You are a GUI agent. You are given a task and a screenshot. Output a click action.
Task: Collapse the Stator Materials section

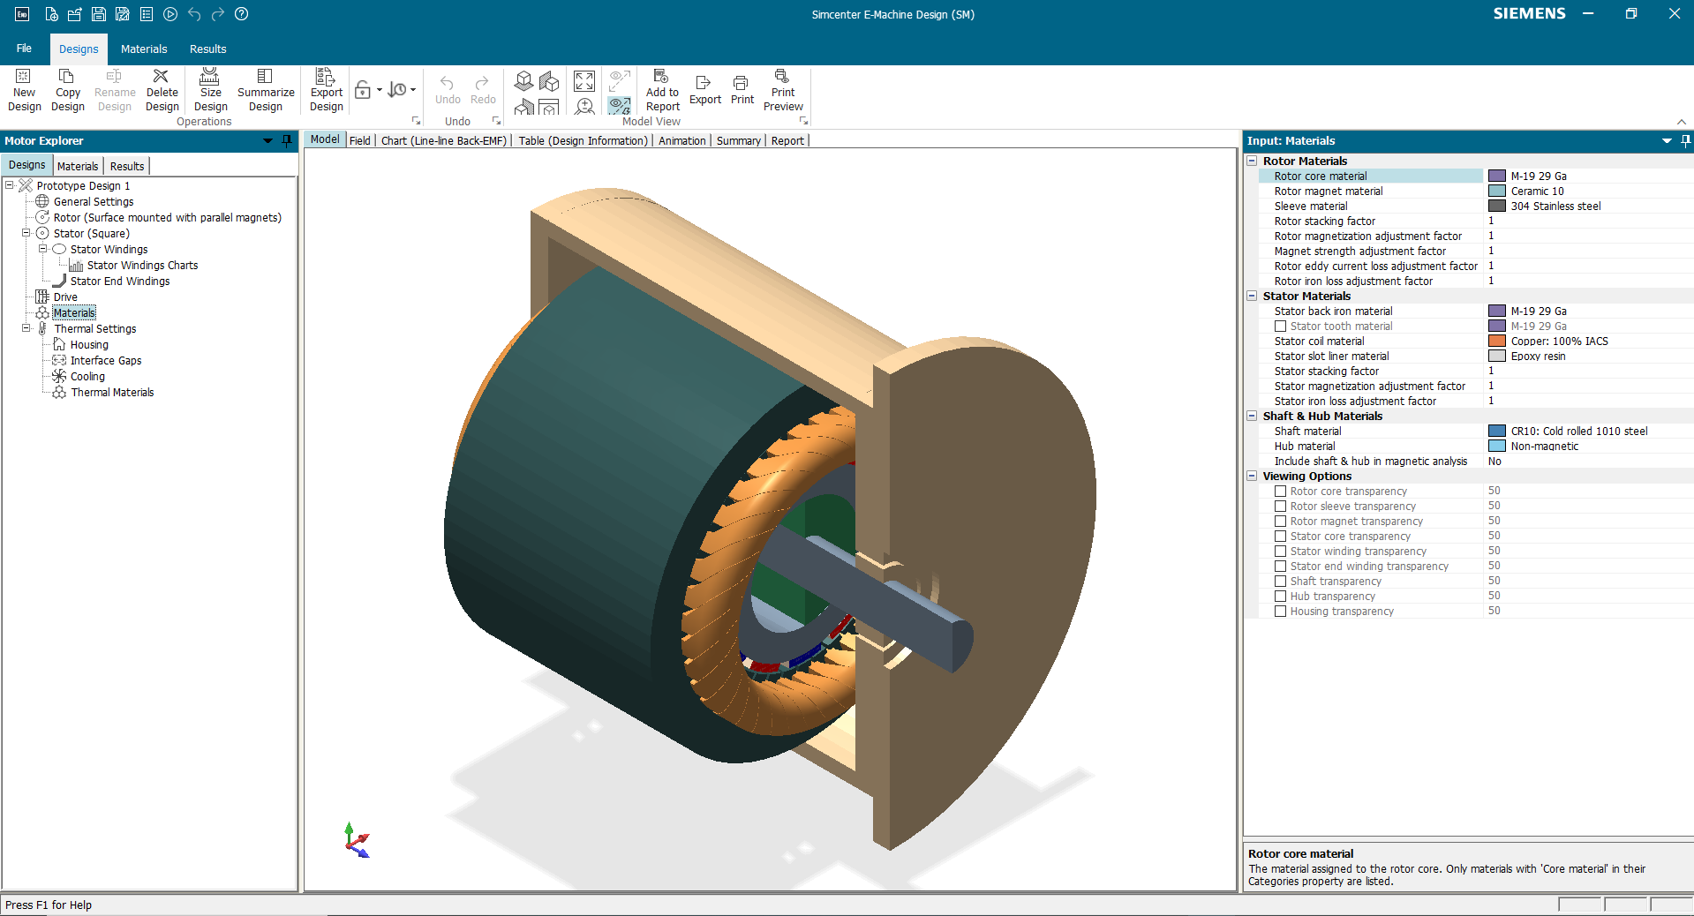click(x=1252, y=296)
